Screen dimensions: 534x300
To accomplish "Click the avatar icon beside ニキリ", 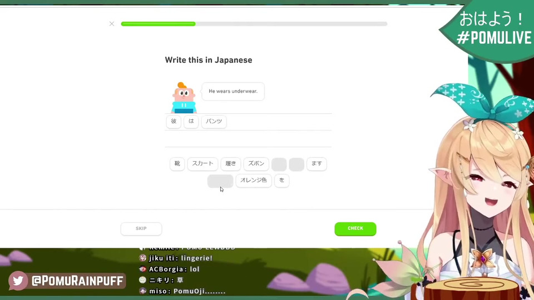I will pyautogui.click(x=143, y=280).
